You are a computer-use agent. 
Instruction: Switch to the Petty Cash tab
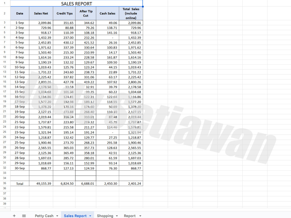click(44, 216)
